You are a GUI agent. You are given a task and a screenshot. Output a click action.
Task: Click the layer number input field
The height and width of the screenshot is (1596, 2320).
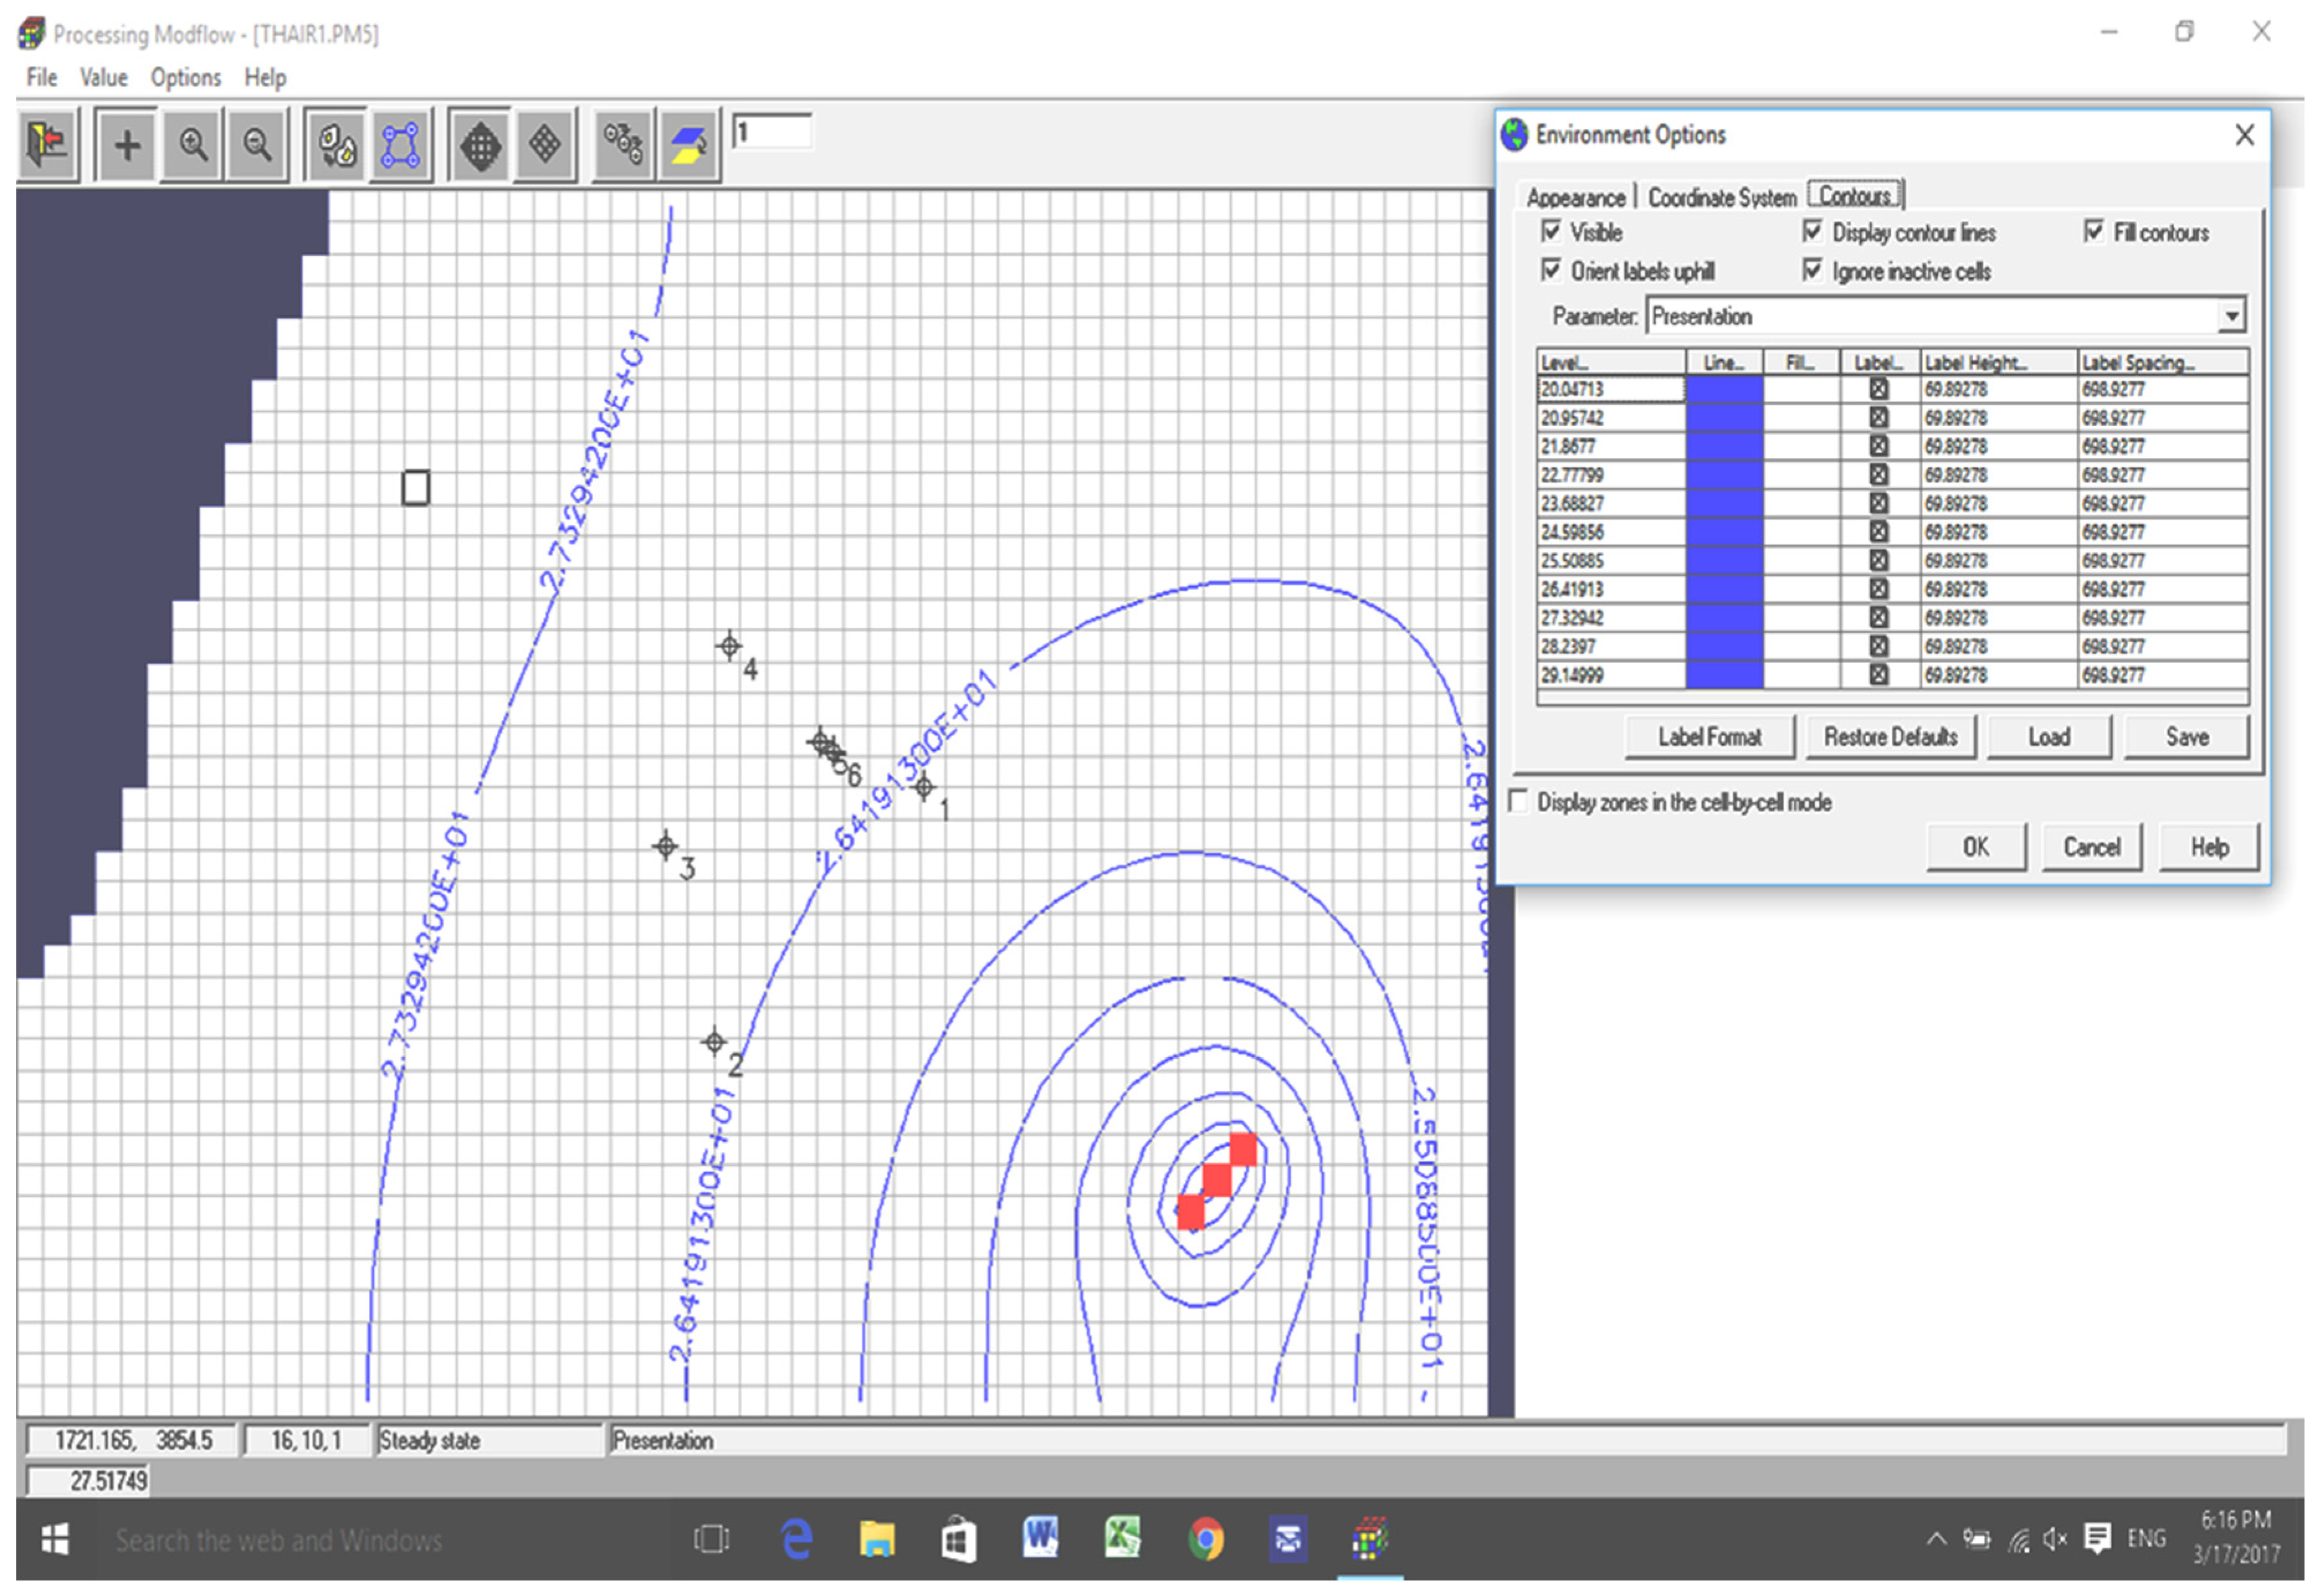click(771, 132)
